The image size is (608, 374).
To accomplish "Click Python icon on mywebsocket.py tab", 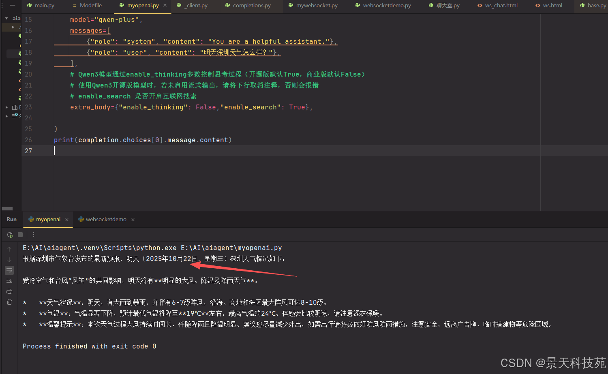I will coord(291,5).
